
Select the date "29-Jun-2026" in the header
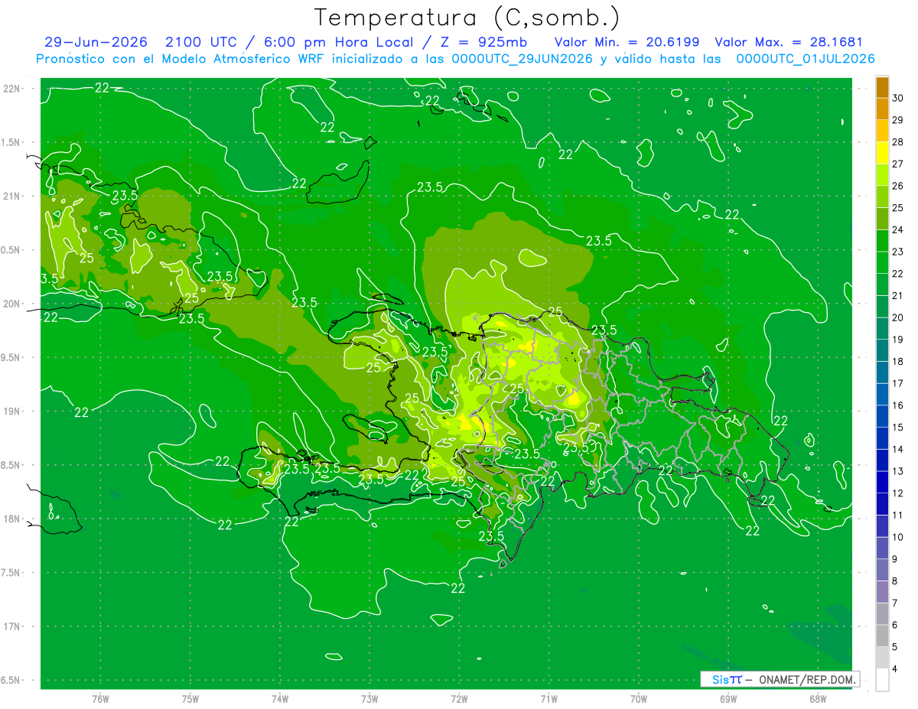coord(96,42)
